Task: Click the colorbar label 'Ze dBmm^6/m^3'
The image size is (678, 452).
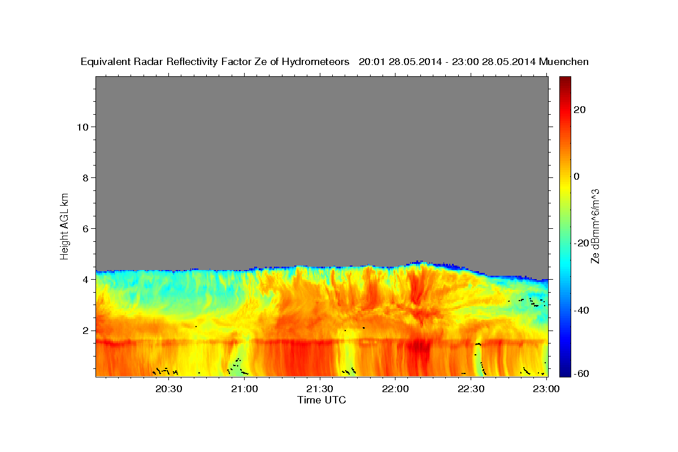Action: pos(595,226)
